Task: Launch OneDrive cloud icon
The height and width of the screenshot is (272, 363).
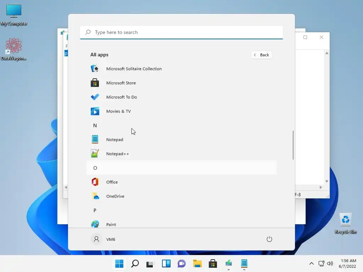Action: [95, 196]
